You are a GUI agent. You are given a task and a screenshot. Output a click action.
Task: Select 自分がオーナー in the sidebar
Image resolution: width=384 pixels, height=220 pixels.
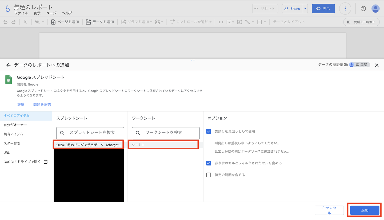[x=15, y=125]
